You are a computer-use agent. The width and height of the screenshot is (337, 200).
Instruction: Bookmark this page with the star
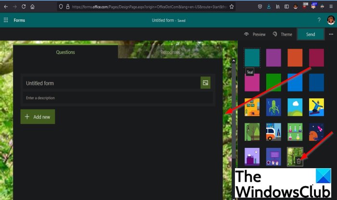(232, 7)
